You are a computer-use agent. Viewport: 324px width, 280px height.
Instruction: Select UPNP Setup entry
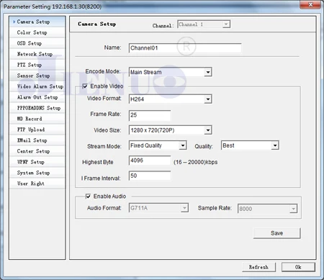point(37,162)
